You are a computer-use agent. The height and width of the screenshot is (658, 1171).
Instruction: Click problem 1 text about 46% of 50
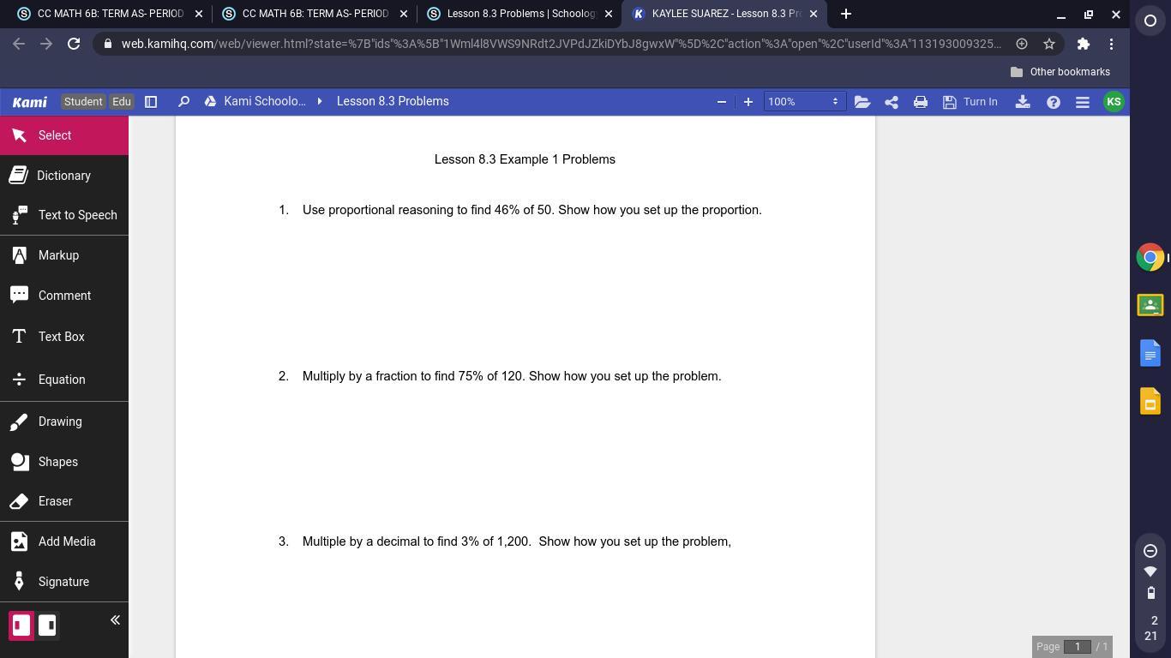pos(531,210)
